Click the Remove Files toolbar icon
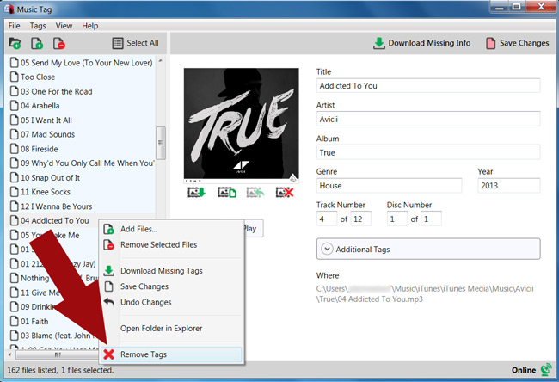Image resolution: width=559 pixels, height=382 pixels. click(59, 43)
